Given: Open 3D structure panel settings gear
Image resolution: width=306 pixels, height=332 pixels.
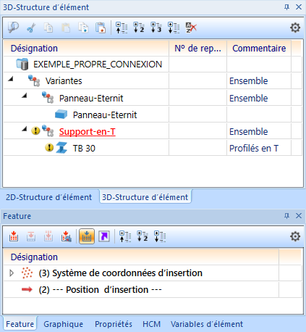Looking at the screenshot, I should click(295, 28).
